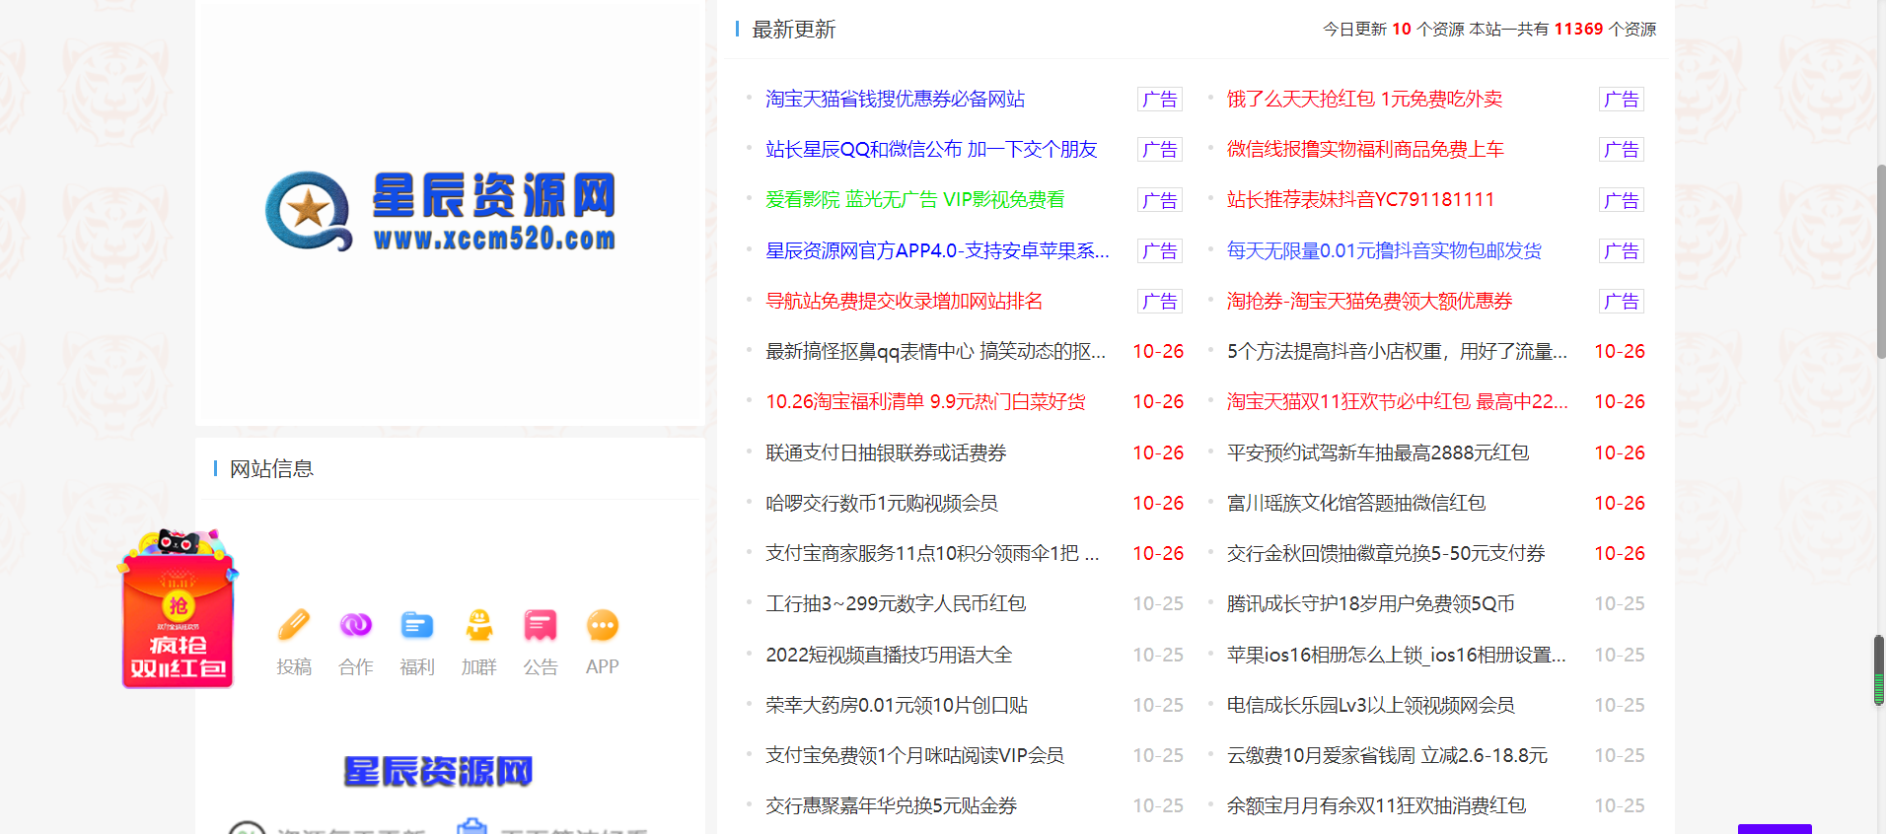
Task: Open post 交行金秋回馈抽徽章兑换5-50元支付券
Action: click(1386, 553)
